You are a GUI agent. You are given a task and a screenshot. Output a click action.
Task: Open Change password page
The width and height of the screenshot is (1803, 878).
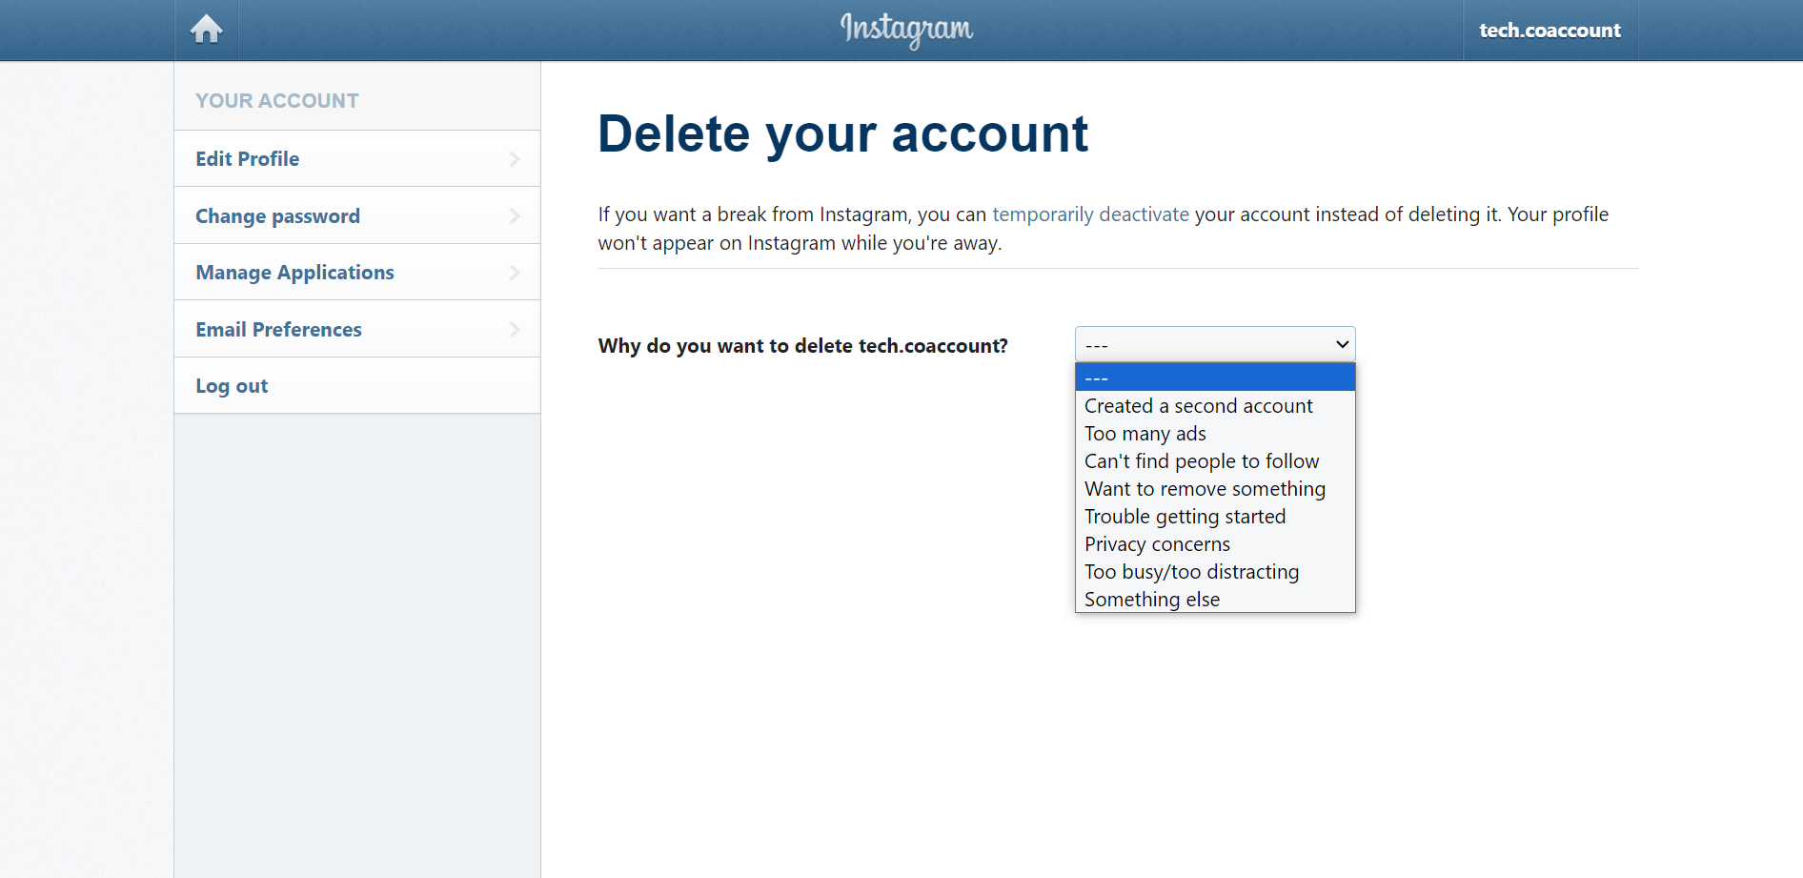357,216
